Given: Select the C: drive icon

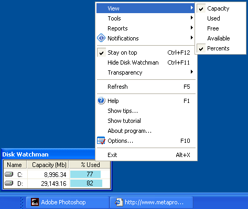Looking at the screenshot, I should (x=9, y=174).
